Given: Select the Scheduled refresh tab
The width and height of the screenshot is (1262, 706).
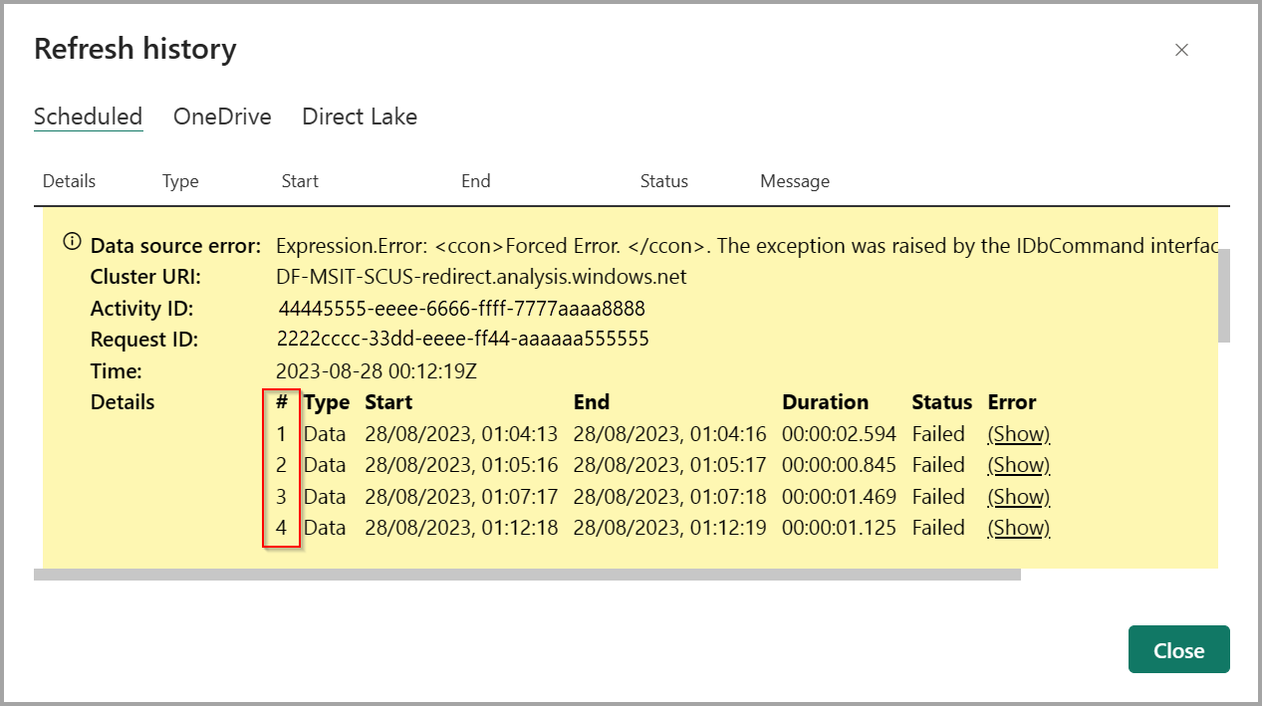Looking at the screenshot, I should click(x=88, y=117).
